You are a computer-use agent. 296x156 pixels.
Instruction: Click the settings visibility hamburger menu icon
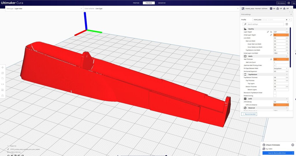point(287,24)
